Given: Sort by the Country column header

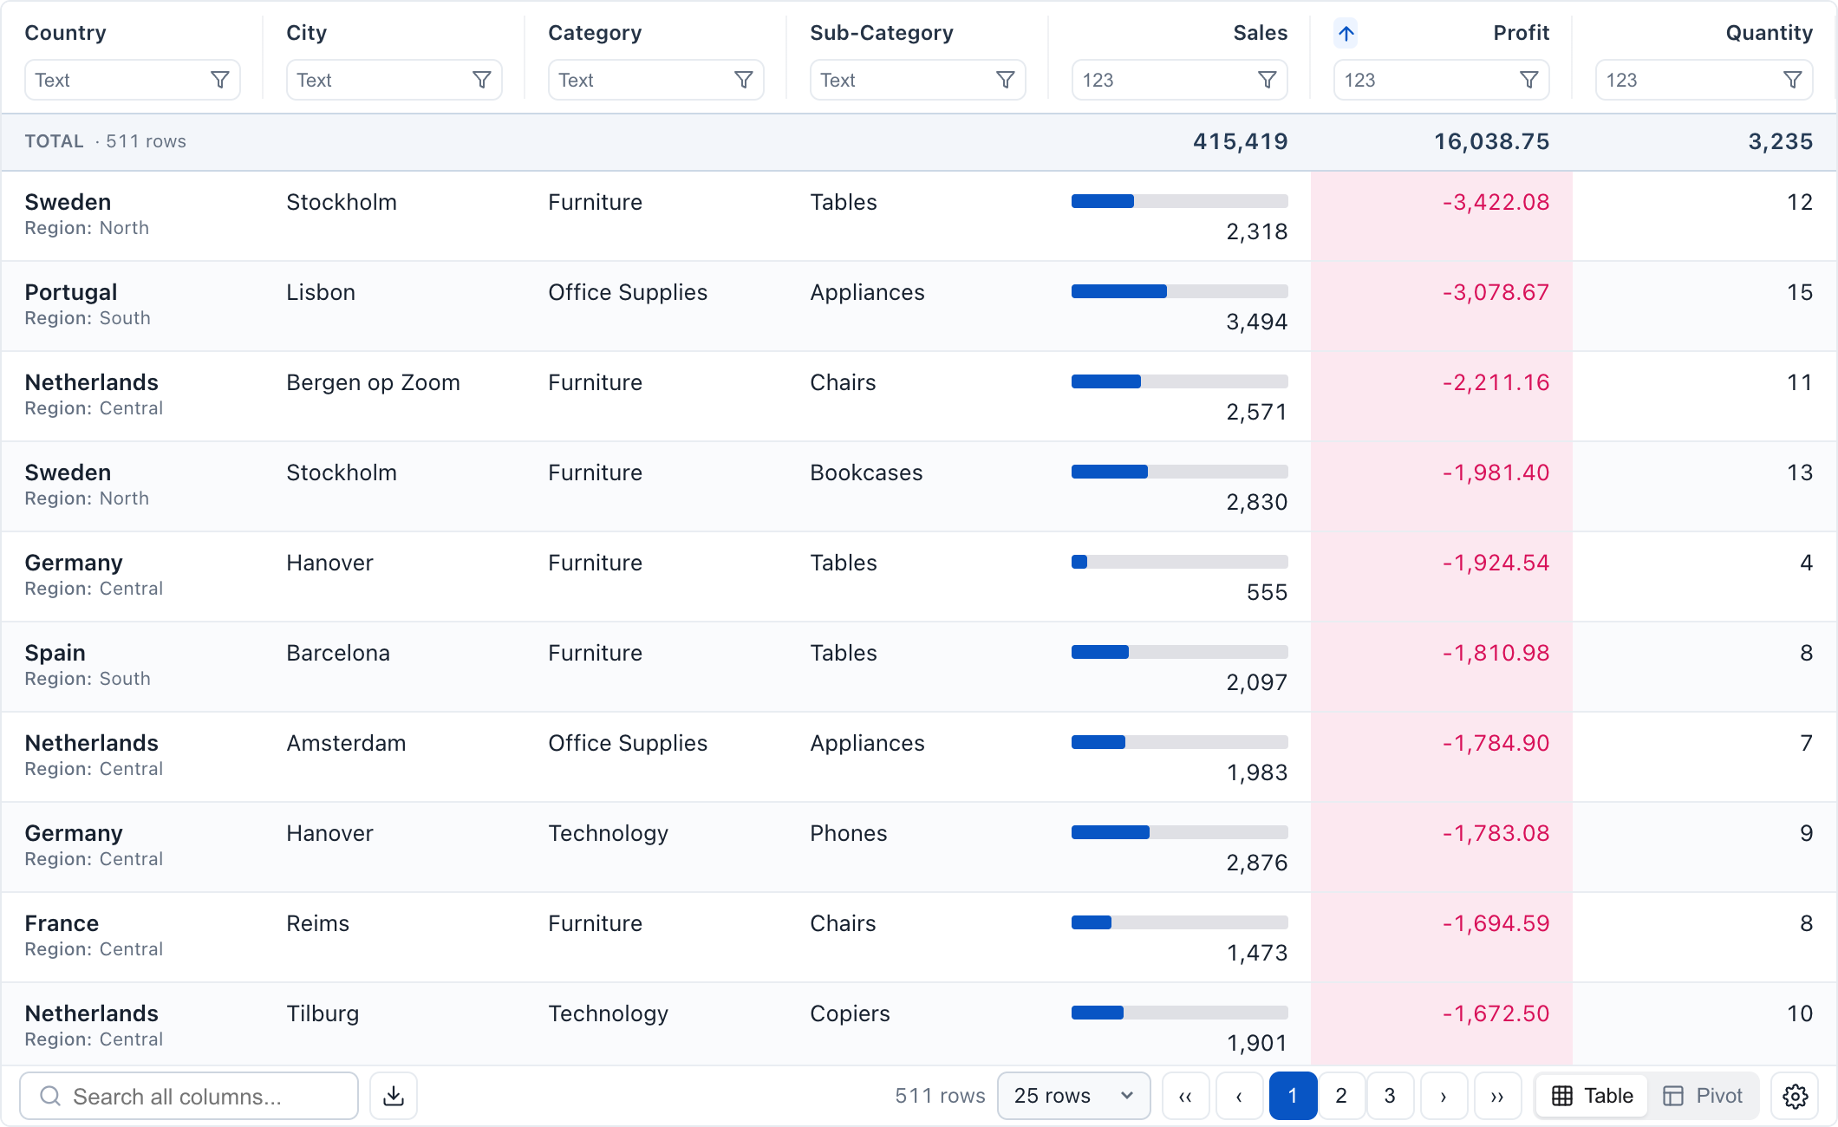Looking at the screenshot, I should click(65, 33).
